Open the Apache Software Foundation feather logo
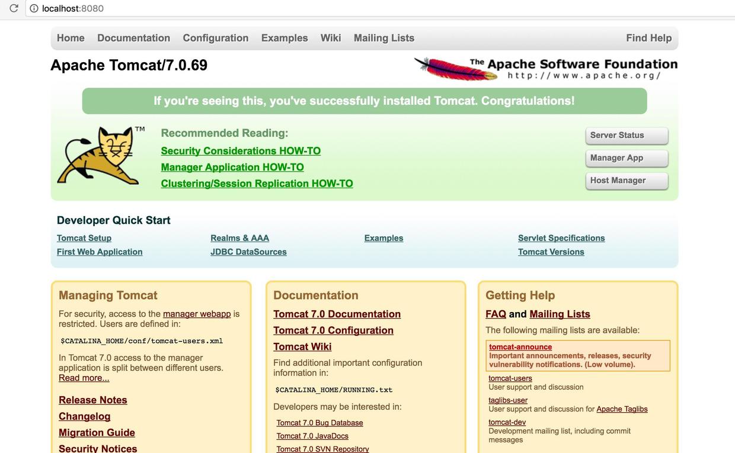This screenshot has height=453, width=735. (x=545, y=68)
